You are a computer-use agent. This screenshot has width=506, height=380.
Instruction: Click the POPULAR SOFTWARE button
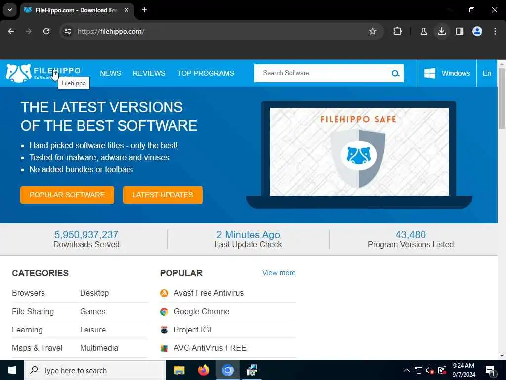(x=67, y=195)
